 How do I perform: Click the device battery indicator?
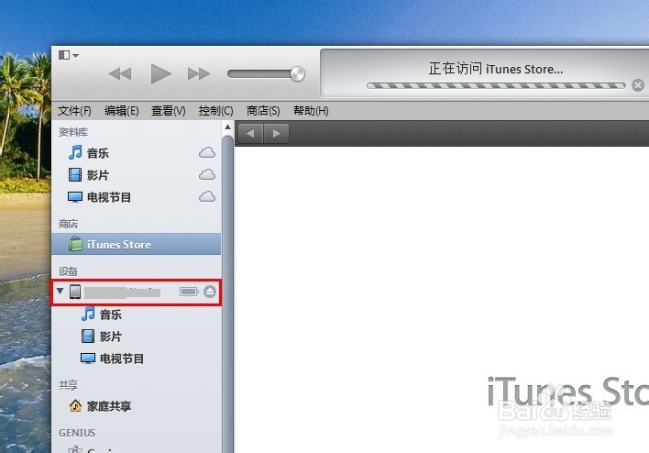(x=189, y=292)
